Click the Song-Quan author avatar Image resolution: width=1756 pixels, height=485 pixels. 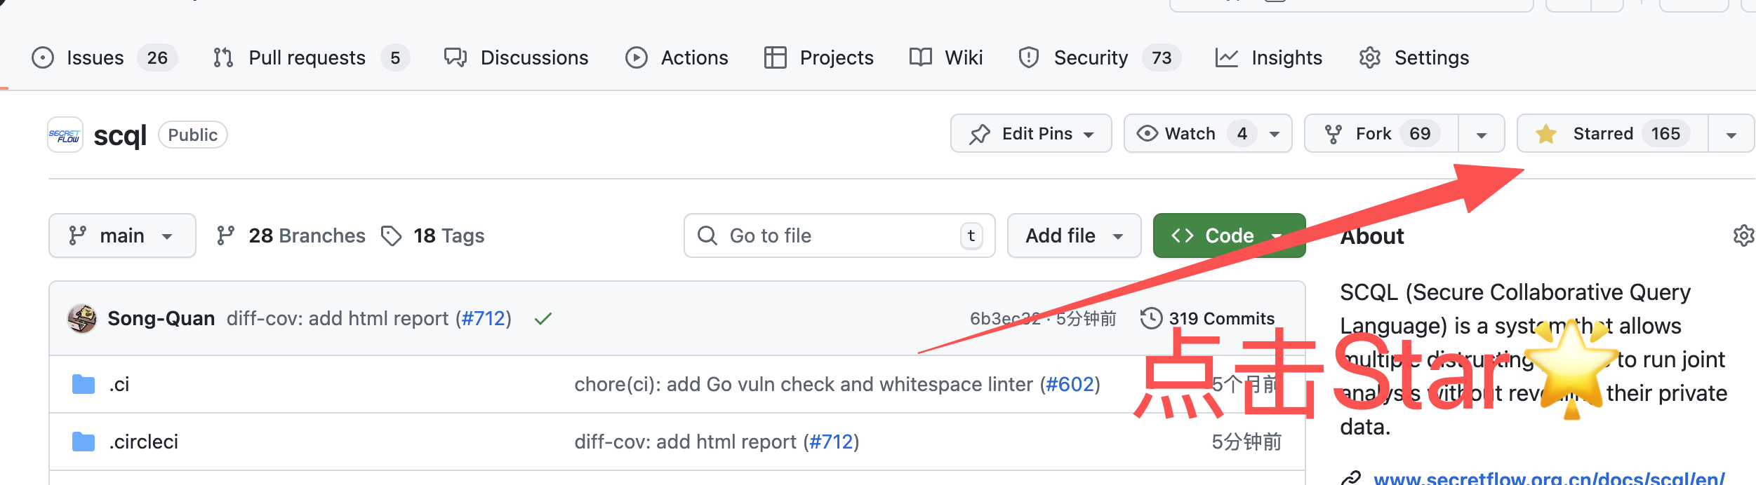pos(82,319)
